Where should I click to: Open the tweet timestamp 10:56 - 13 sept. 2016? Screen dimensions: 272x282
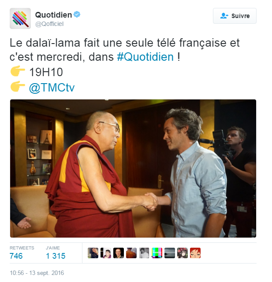(37, 273)
